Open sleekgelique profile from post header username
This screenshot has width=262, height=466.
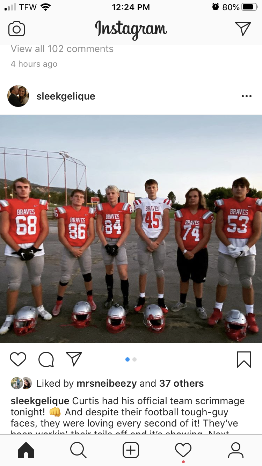point(66,96)
